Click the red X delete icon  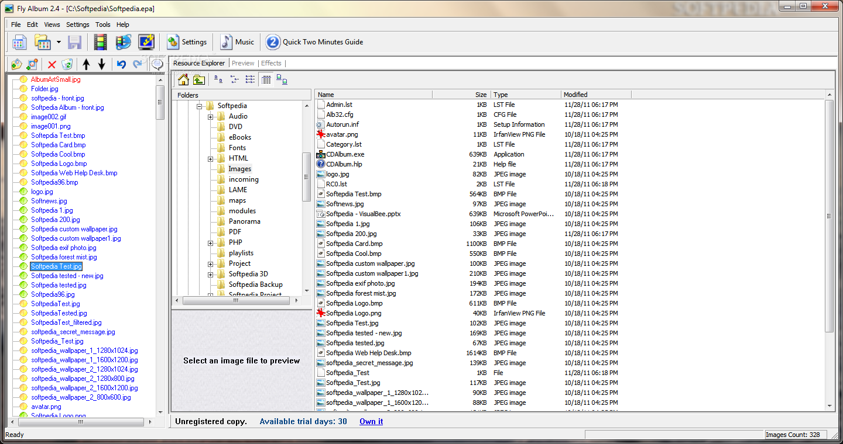click(x=52, y=64)
